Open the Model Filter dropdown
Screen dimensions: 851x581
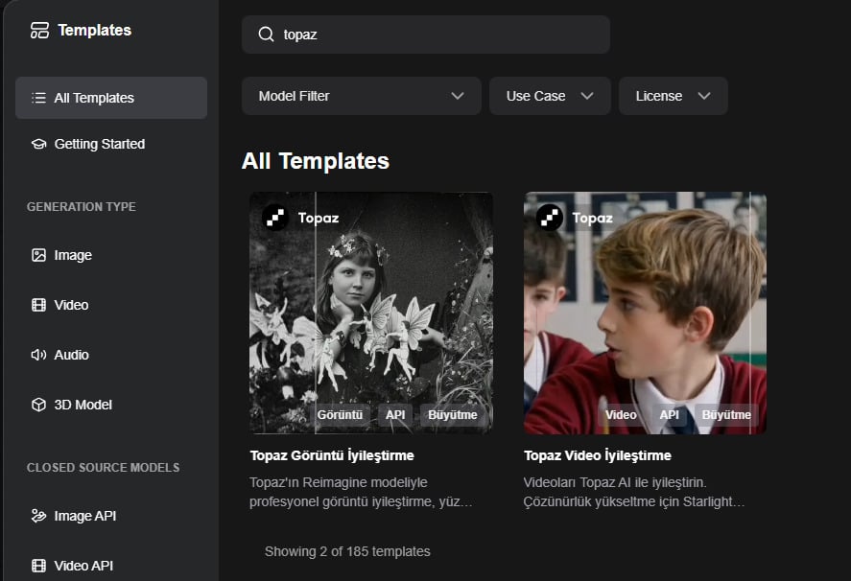click(361, 96)
